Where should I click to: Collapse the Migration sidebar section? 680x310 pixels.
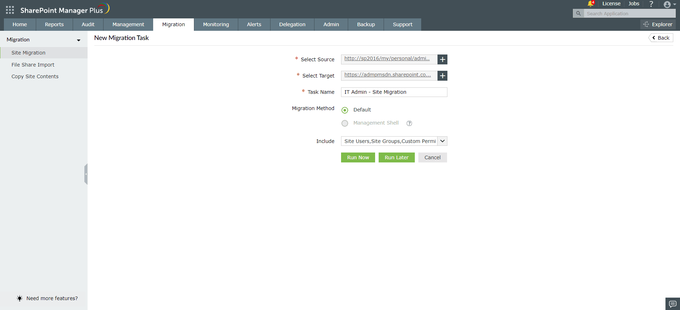(x=79, y=40)
